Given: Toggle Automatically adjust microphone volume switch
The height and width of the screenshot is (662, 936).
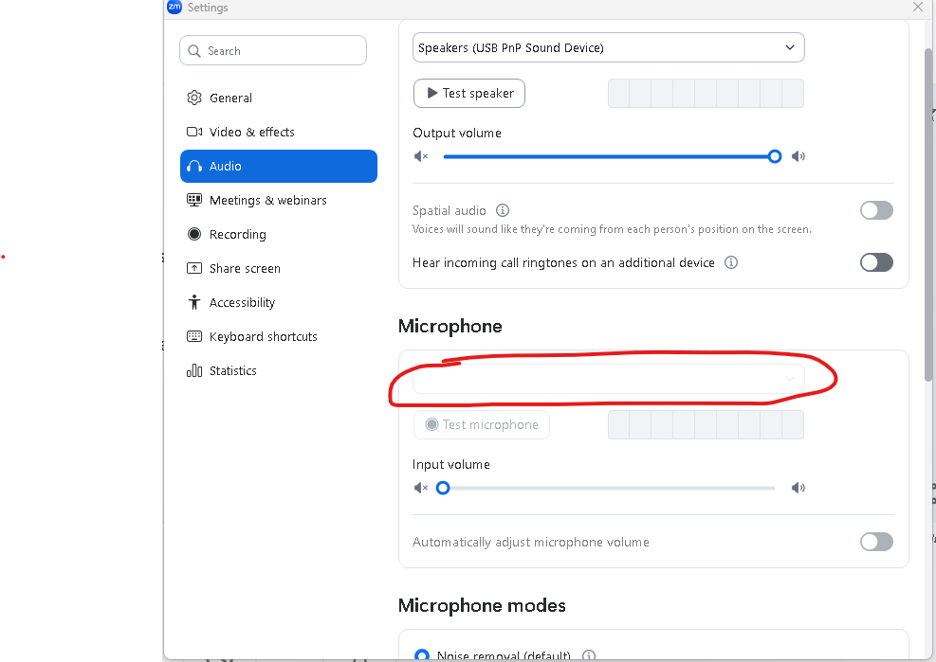Looking at the screenshot, I should pyautogui.click(x=876, y=542).
